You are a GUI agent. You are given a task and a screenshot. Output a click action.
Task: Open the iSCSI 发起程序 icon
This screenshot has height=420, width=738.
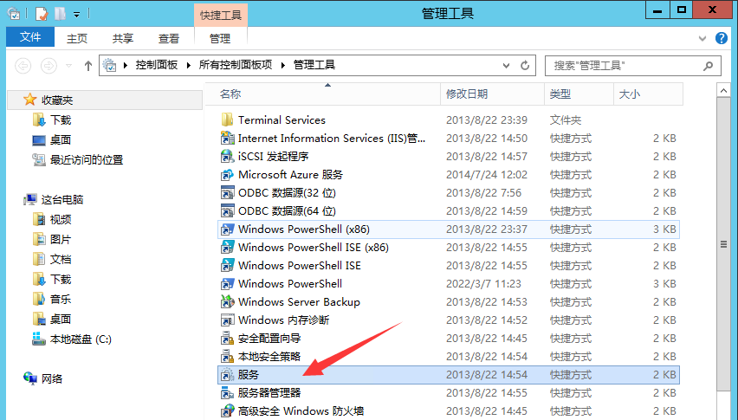click(x=228, y=156)
